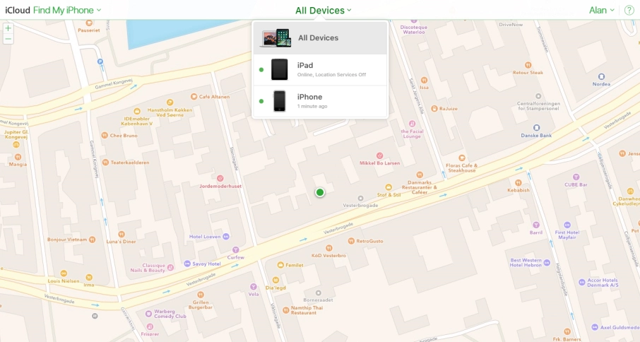Screen dimensions: 640x342
Task: Click the Barril bar marker
Action: click(536, 225)
